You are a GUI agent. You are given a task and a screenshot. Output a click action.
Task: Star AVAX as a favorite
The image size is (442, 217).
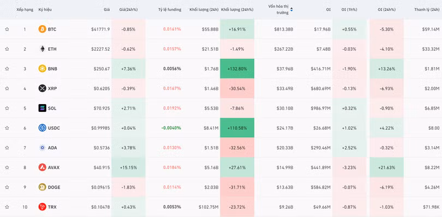tap(7, 167)
